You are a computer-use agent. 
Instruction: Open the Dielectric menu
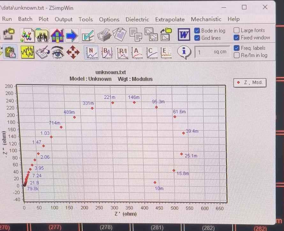[137, 19]
